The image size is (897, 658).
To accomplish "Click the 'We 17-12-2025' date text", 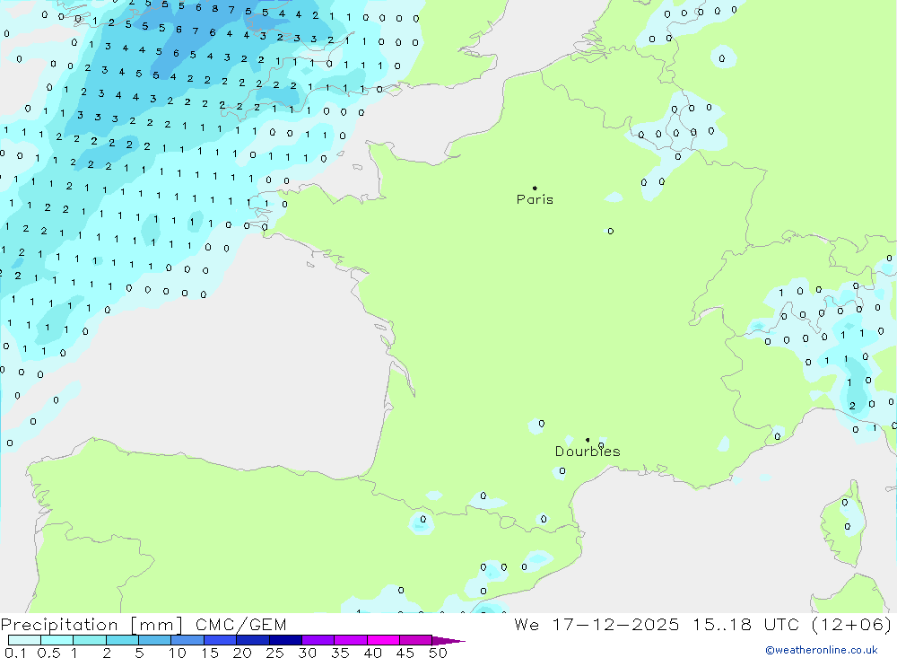I will click(x=597, y=624).
